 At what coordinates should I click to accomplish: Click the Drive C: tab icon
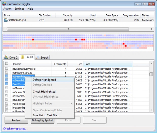pyautogui.click(x=6, y=57)
